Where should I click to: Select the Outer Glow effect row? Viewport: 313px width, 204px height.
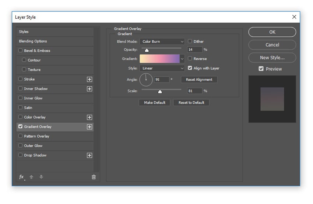coord(55,146)
